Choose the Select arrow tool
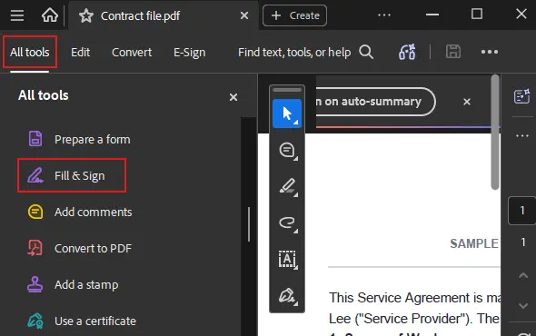The width and height of the screenshot is (536, 336). point(287,114)
